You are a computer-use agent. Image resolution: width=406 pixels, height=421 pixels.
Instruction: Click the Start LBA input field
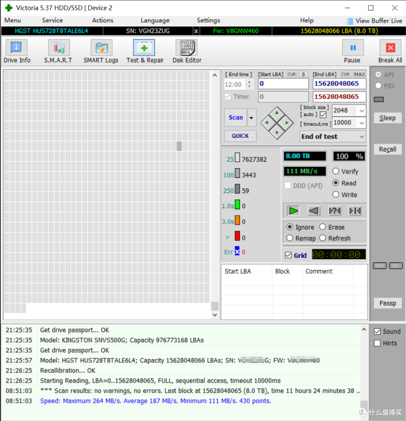[283, 84]
